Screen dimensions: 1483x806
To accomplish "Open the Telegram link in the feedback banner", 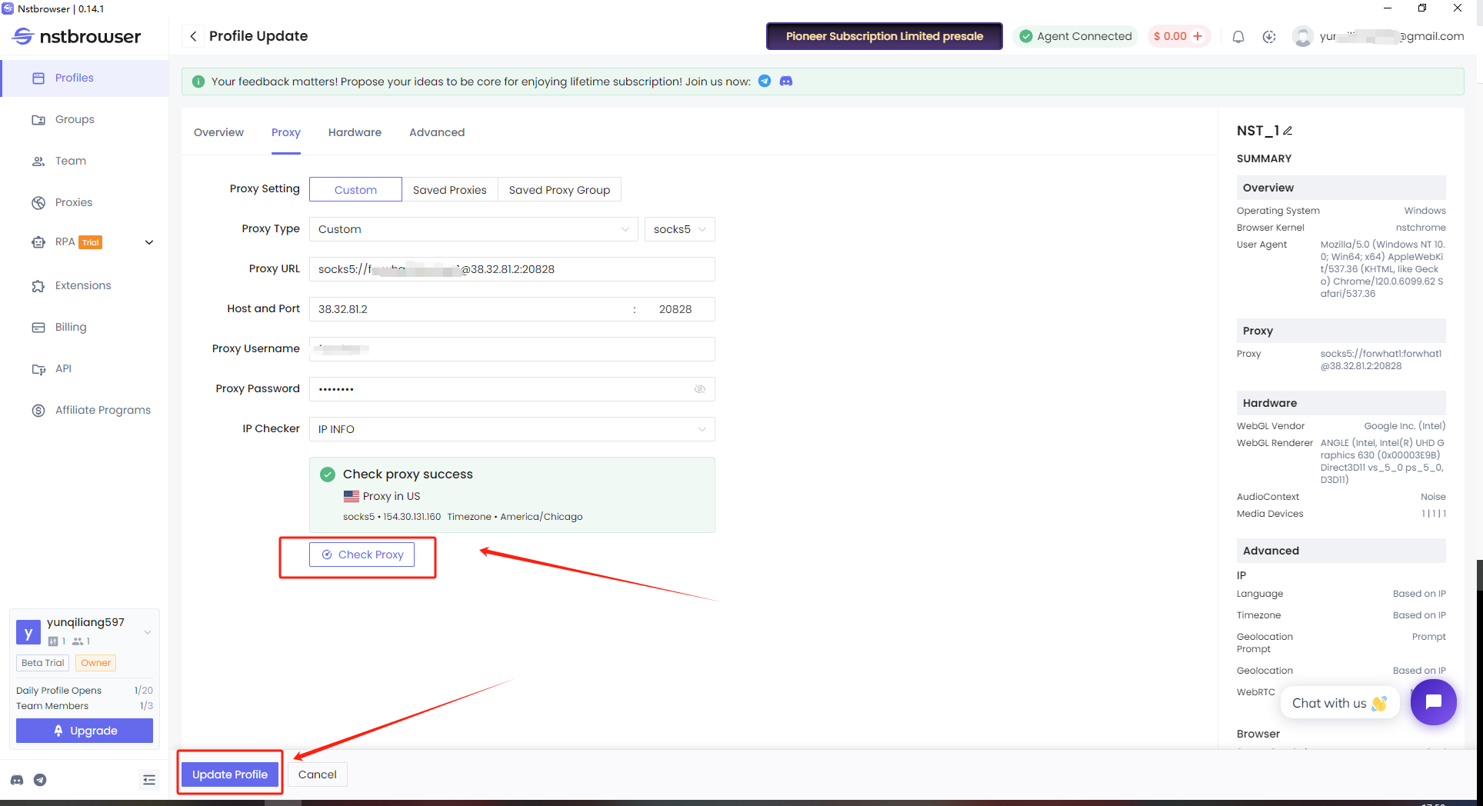I will pyautogui.click(x=765, y=81).
